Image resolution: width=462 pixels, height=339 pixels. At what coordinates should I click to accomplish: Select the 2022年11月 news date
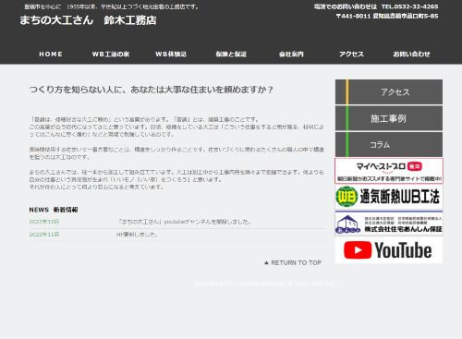(44, 235)
